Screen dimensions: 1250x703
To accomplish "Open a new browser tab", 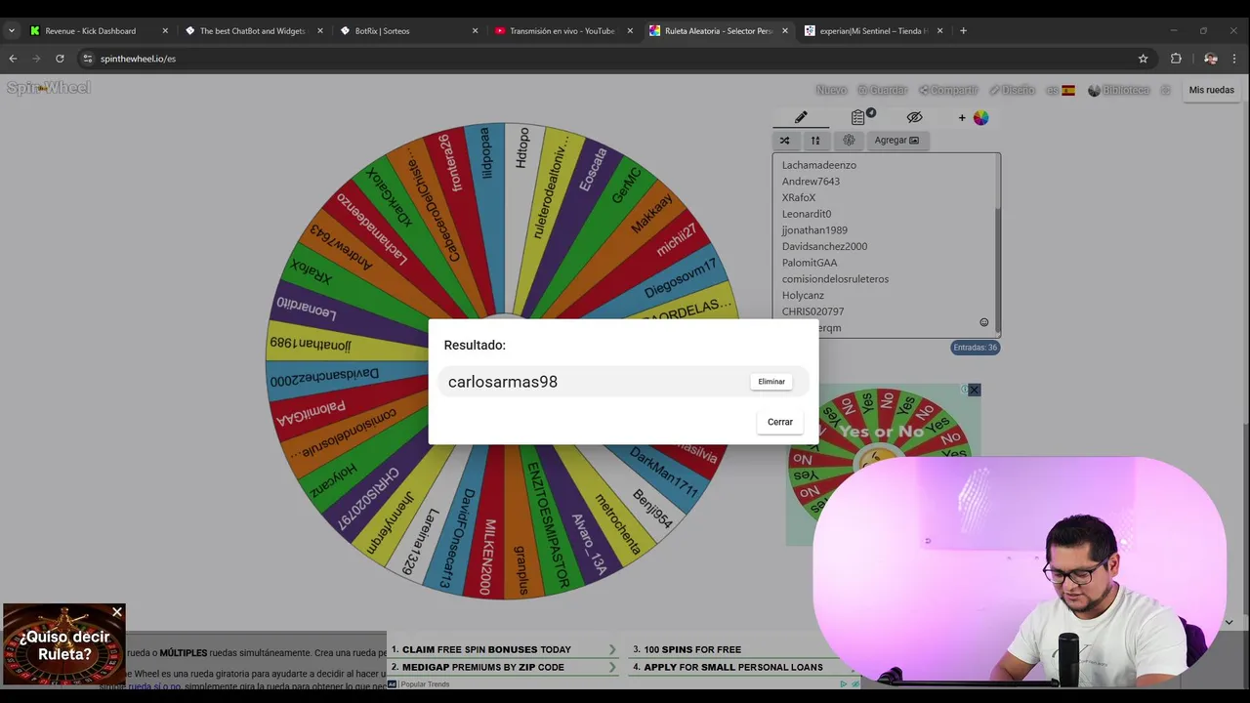I will coord(963,31).
